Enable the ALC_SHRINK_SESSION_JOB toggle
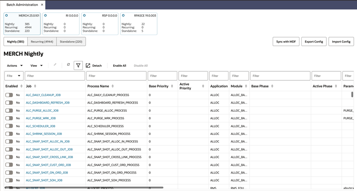Image resolution: width=357 pixels, height=191 pixels. click(9, 134)
